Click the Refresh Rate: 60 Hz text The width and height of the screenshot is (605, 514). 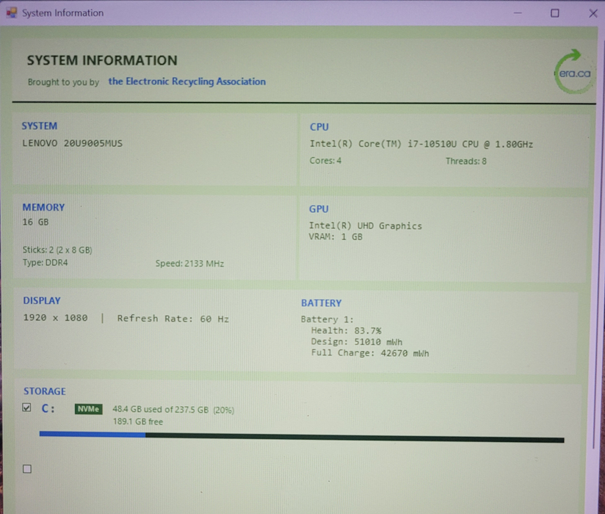point(173,319)
